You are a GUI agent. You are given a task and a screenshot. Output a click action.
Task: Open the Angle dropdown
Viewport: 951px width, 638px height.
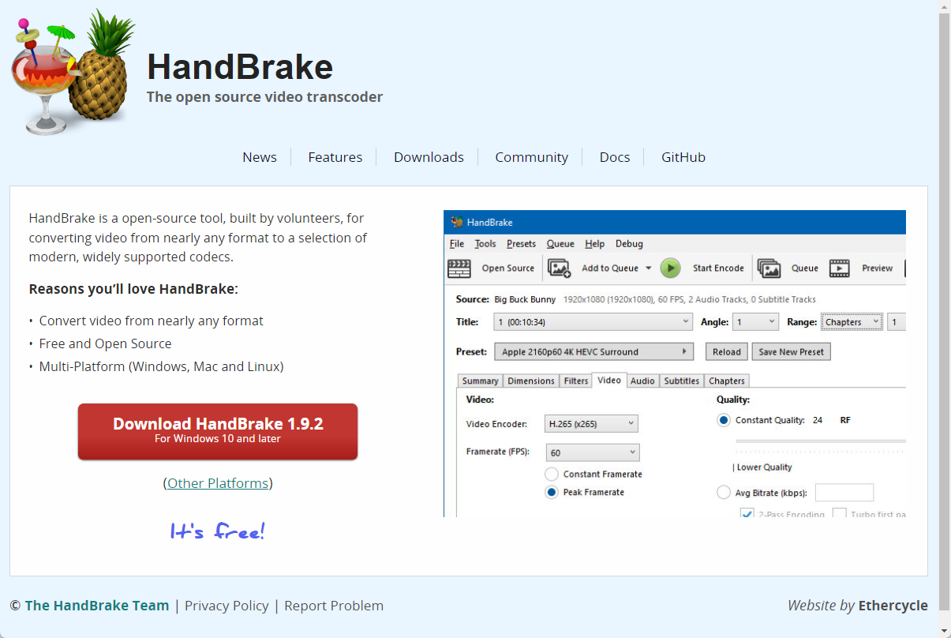[755, 322]
